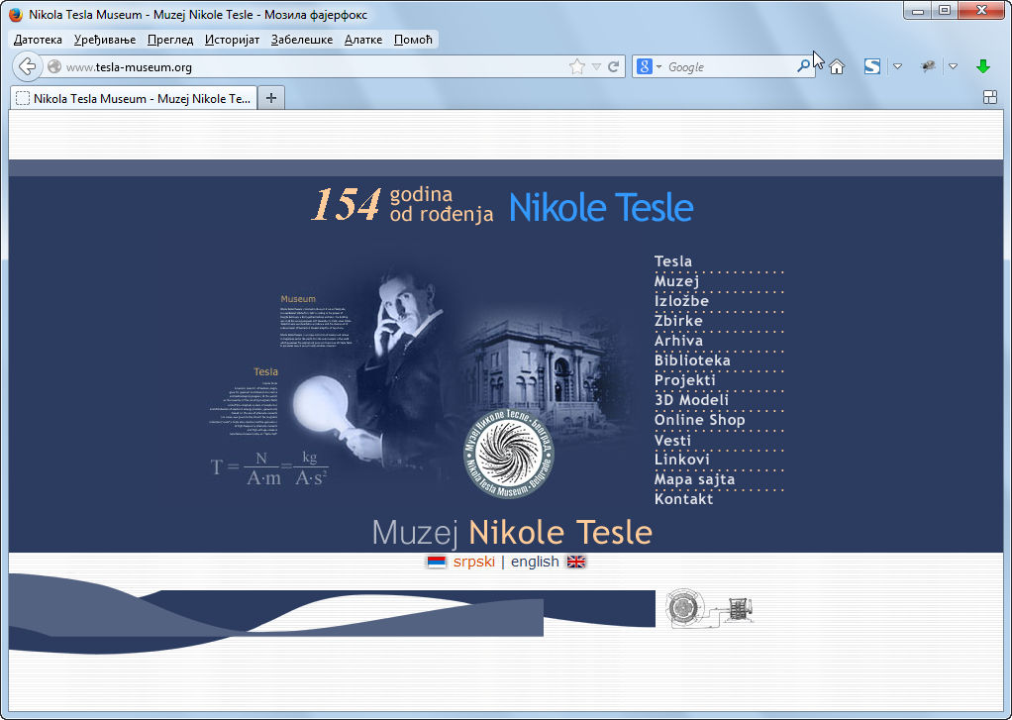The image size is (1012, 720).
Task: Open the Преглед menu
Action: coord(170,40)
